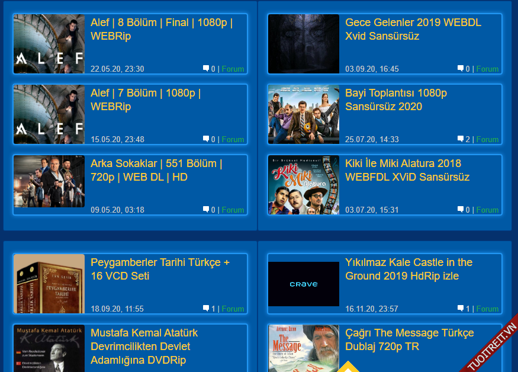Image resolution: width=518 pixels, height=372 pixels.
Task: Click comment icon on Gece Gelenler post
Action: tap(461, 69)
